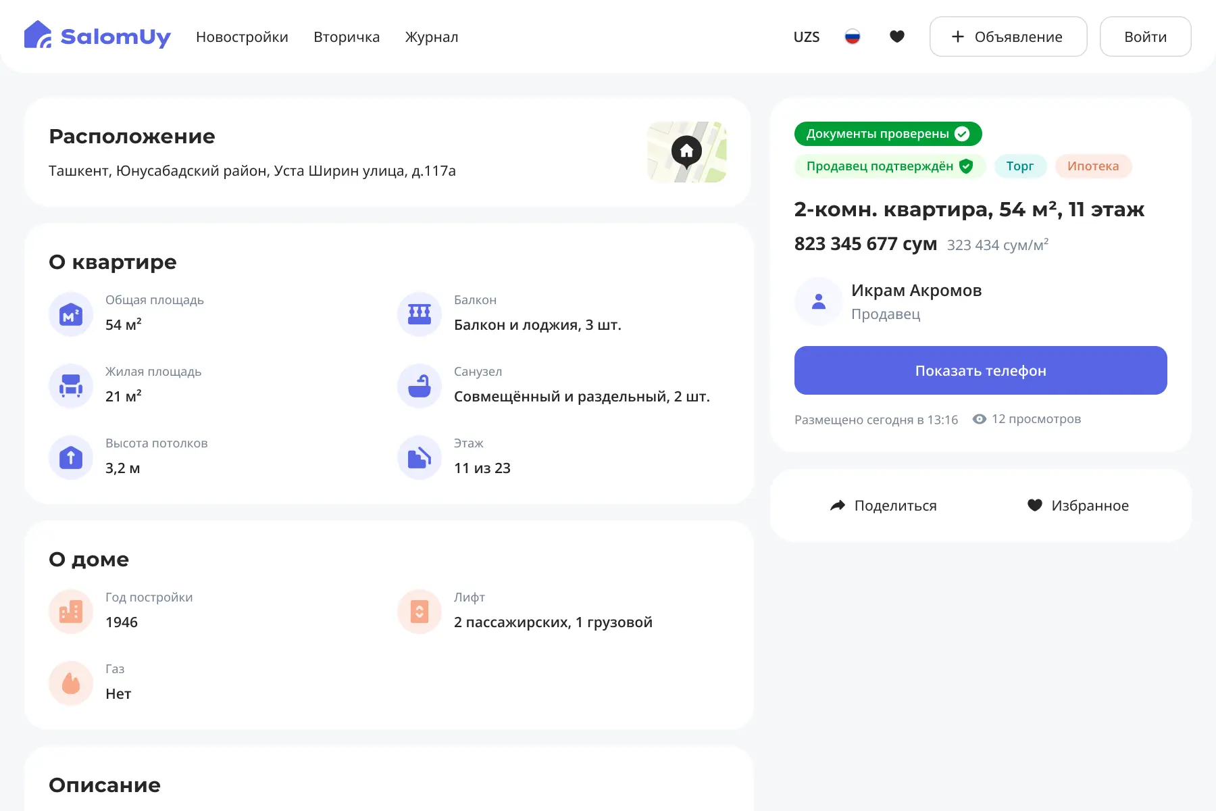Click the bathroom icon
The width and height of the screenshot is (1216, 811).
coord(419,386)
